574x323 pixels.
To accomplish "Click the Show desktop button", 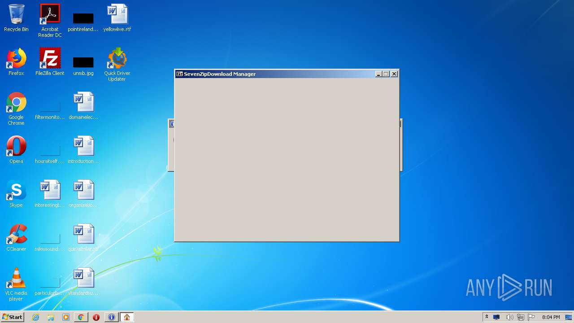I will coord(569,317).
